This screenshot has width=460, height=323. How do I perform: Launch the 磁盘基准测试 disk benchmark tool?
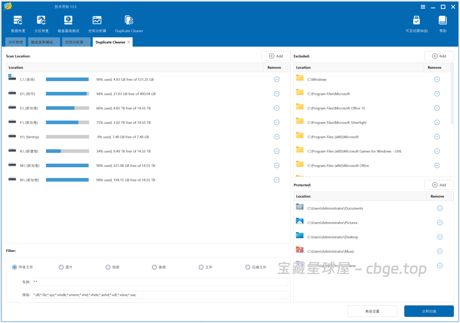(x=68, y=23)
